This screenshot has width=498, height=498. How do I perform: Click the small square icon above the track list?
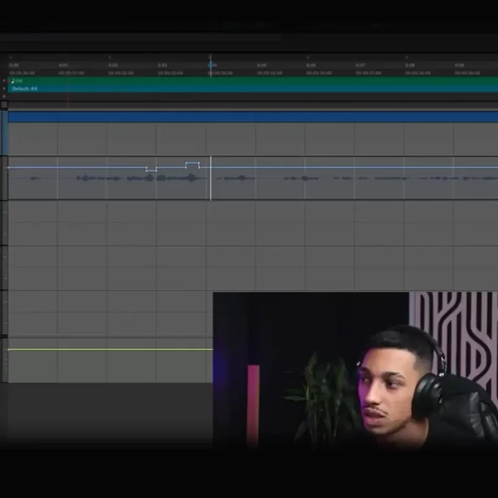[4, 104]
